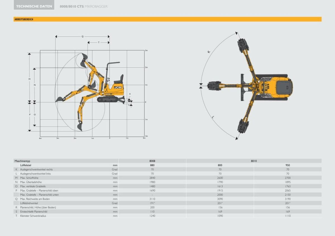Screen dimensions: 335x236
Task: Click the '8008/8010 CTS MIKROBAGGER' title
Action: pos(84,6)
